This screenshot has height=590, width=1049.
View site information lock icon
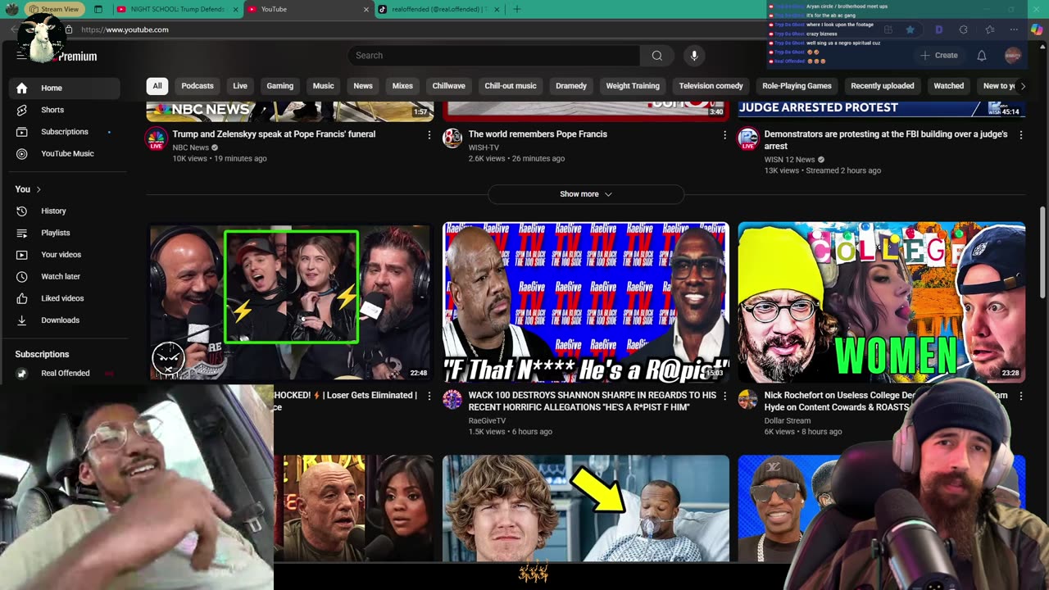pyautogui.click(x=69, y=29)
